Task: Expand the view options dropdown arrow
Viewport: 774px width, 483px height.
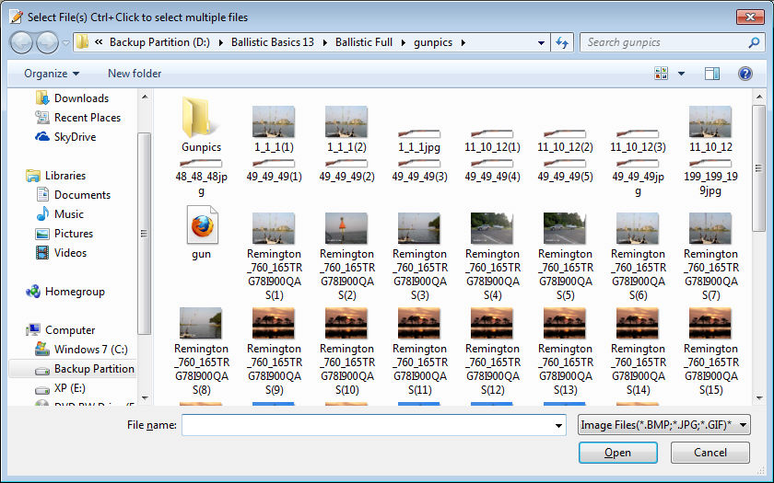Action: tap(682, 74)
